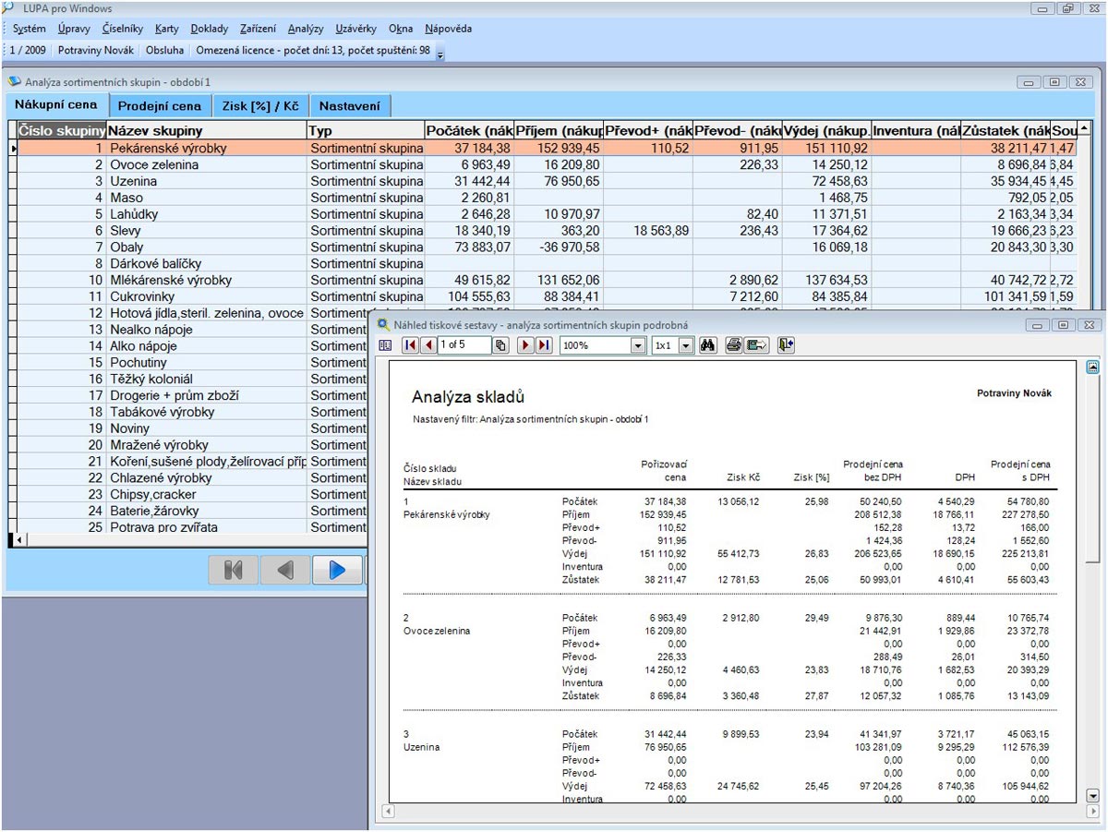This screenshot has width=1108, height=832.
Task: Open the Doklady menu
Action: click(x=210, y=29)
